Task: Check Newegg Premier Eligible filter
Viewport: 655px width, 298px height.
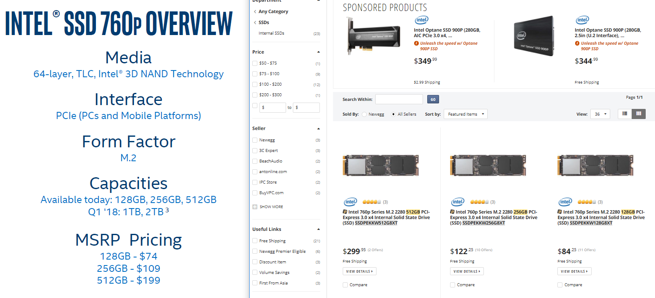Action: [x=255, y=251]
